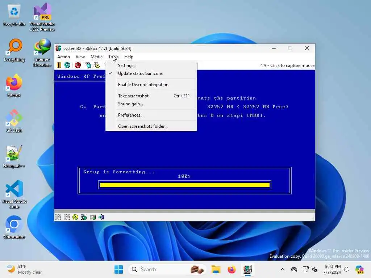Click the CD-ROM drive status bar icon
This screenshot has height=278, width=371.
coord(75,217)
